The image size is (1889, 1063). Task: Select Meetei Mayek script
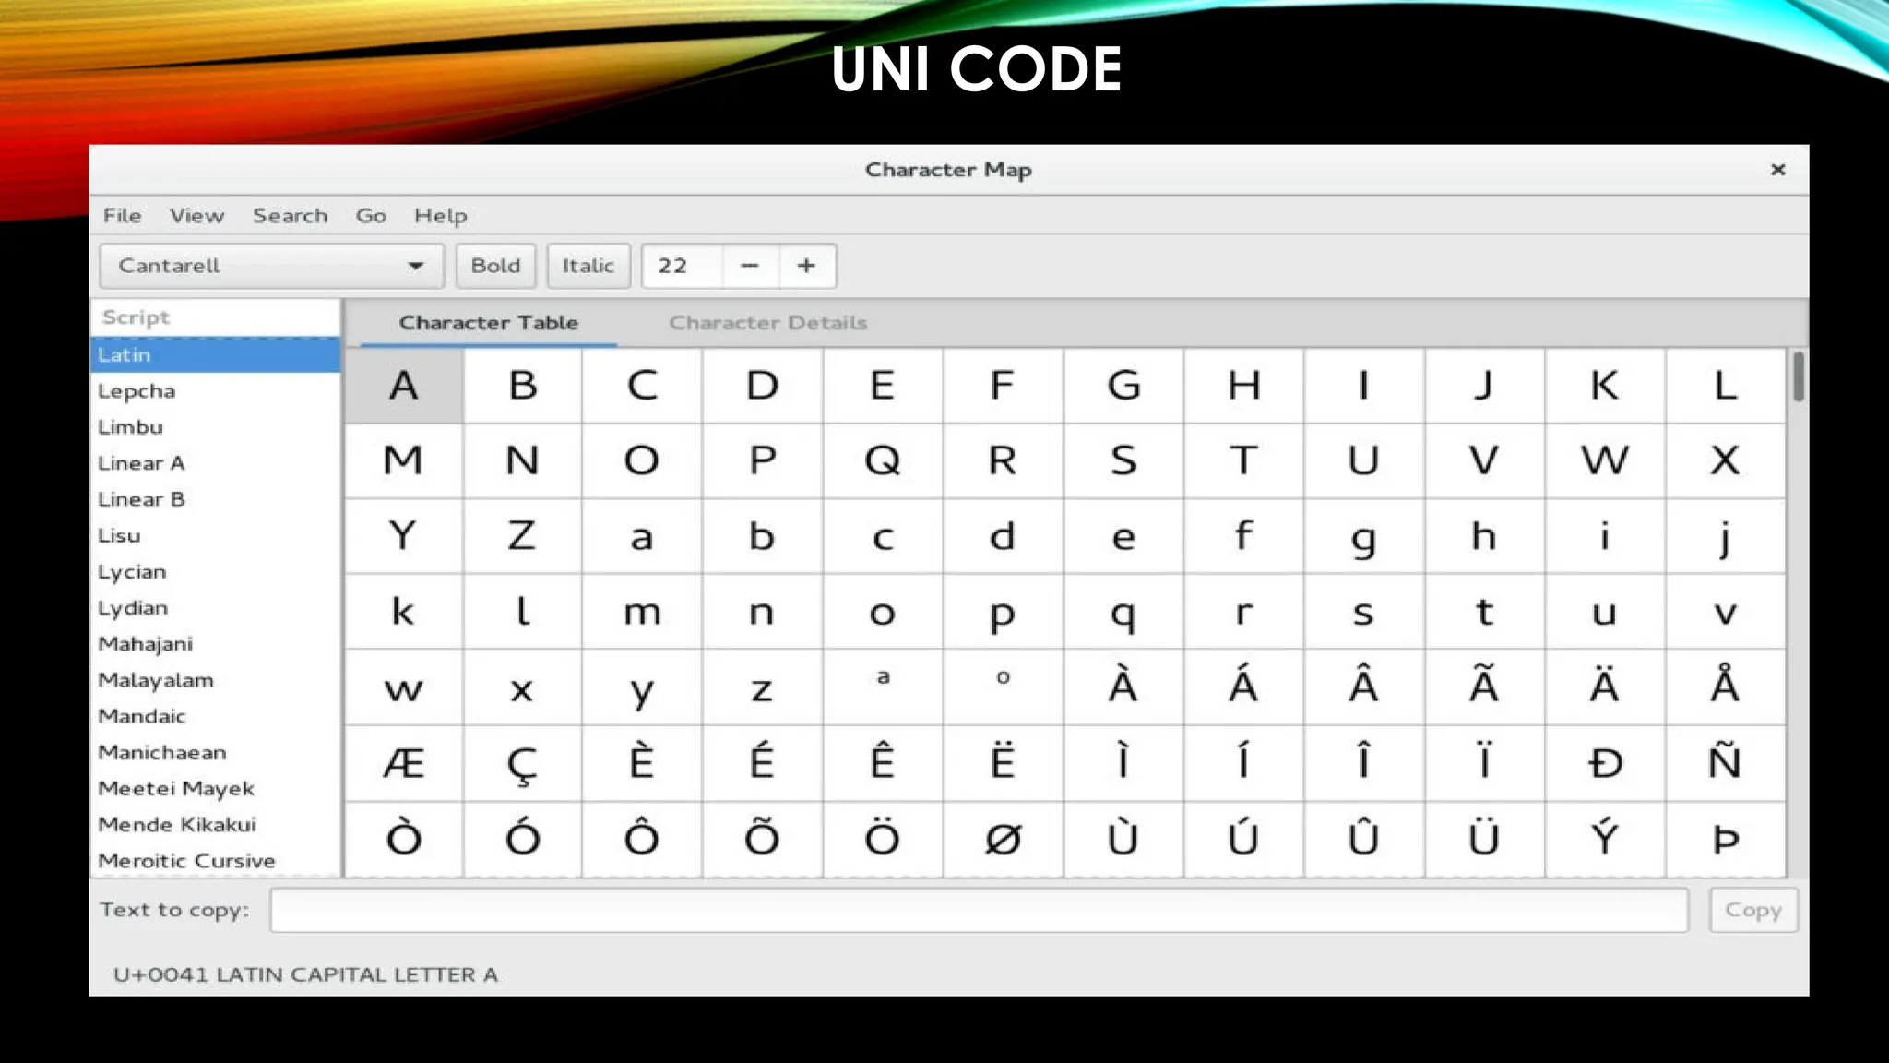pos(216,789)
